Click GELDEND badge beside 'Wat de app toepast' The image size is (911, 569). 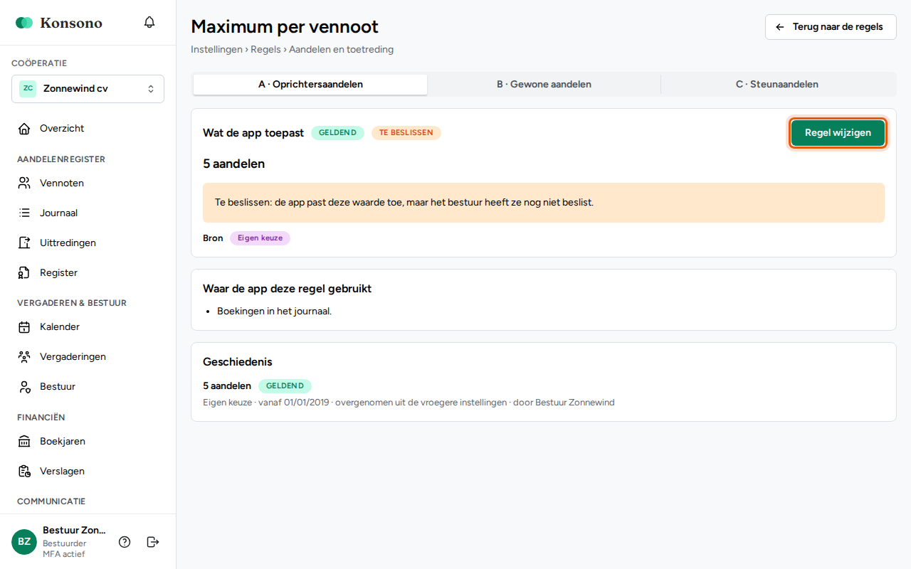point(337,133)
